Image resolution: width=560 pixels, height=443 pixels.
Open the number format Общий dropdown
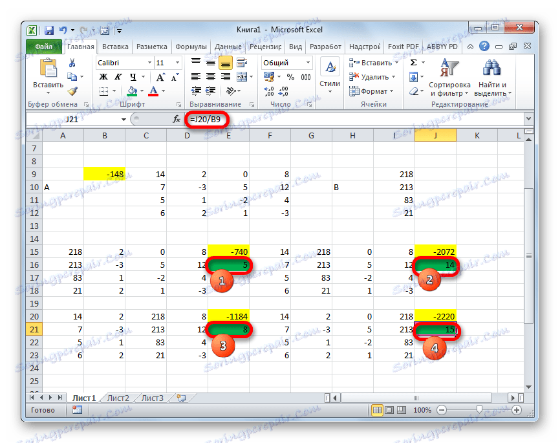pyautogui.click(x=308, y=63)
